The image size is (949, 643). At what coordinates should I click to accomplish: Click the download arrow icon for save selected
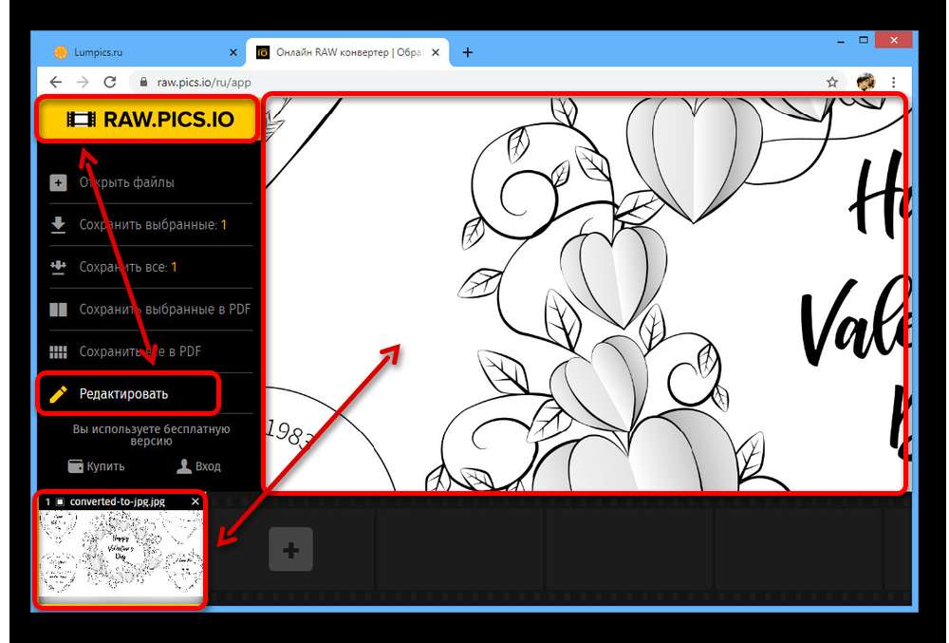(x=58, y=225)
